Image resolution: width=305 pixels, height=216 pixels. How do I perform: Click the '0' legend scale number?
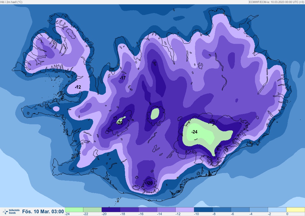[x=287, y=214]
